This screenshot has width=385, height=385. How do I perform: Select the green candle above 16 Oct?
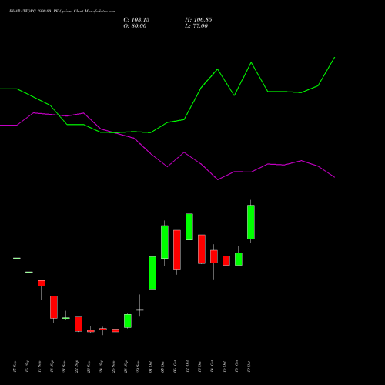pyautogui.click(x=239, y=259)
